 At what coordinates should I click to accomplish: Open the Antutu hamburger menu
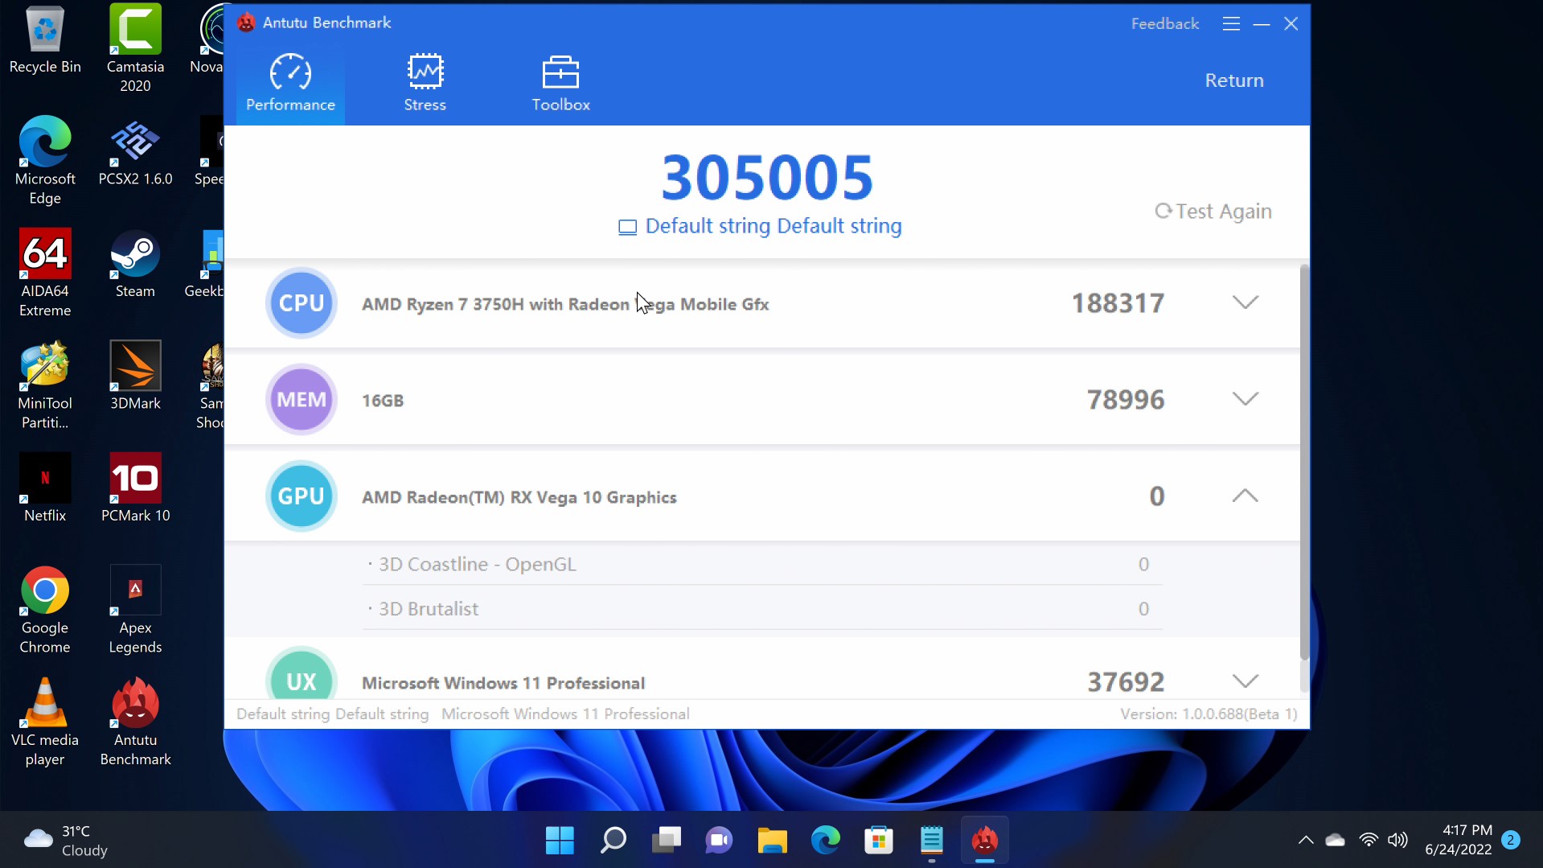1230,24
